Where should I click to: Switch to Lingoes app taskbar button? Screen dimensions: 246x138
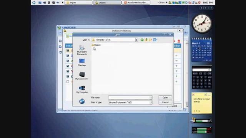point(107,3)
